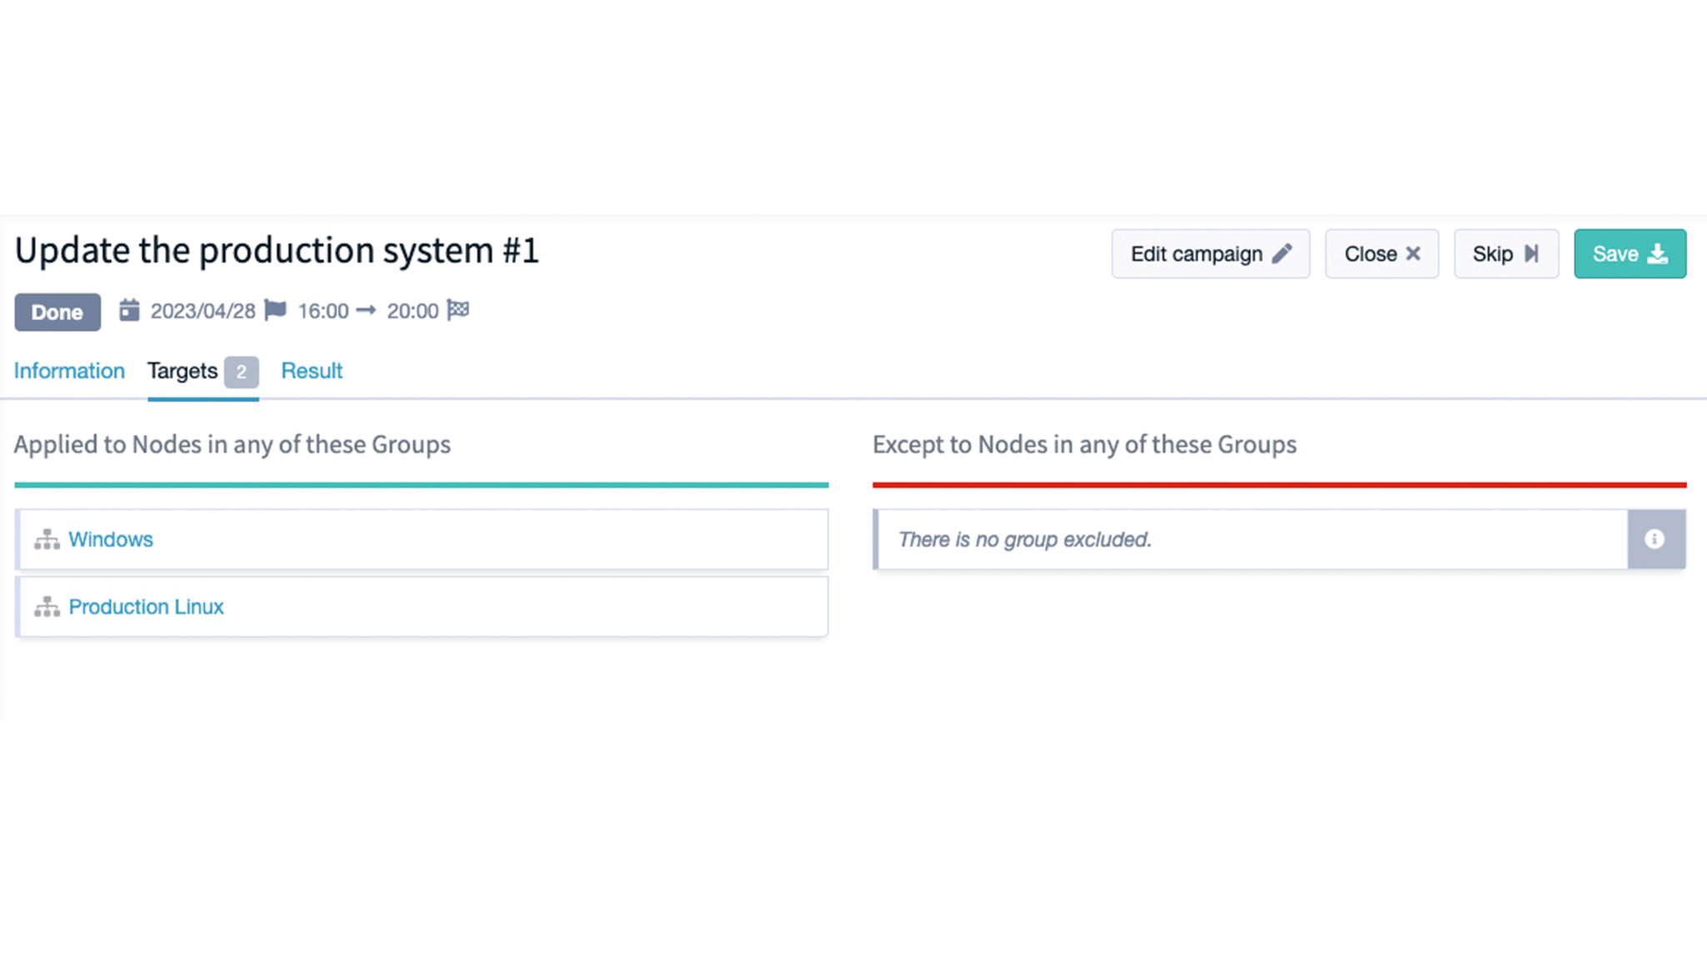Select the Windows group node icon

[x=47, y=538]
